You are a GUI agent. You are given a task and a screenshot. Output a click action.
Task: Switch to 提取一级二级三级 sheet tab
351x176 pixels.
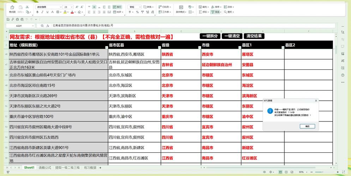(67, 168)
